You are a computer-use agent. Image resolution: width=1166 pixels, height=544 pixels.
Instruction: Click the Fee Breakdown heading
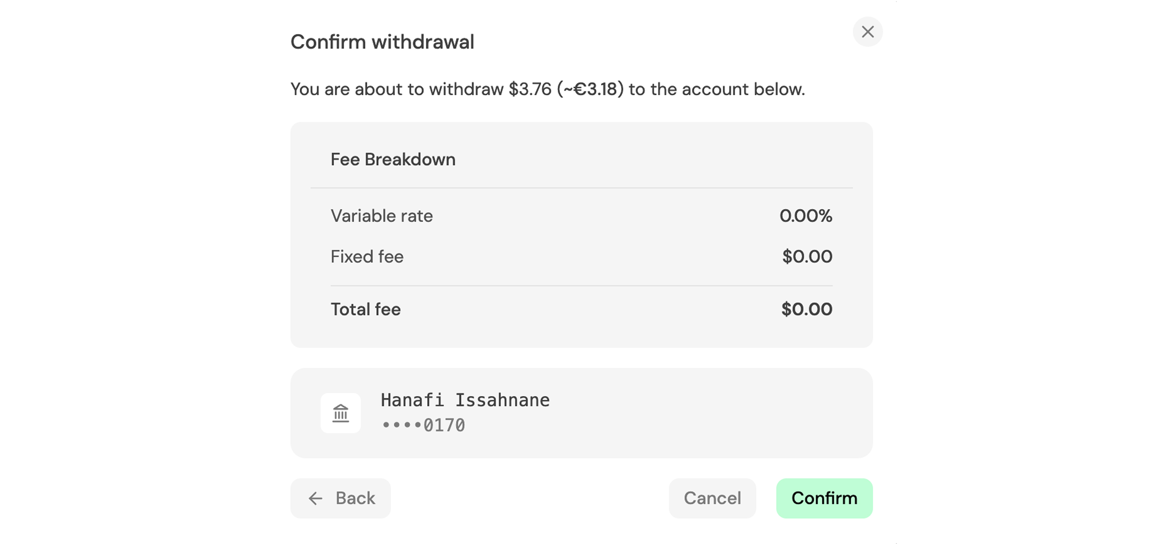point(393,160)
